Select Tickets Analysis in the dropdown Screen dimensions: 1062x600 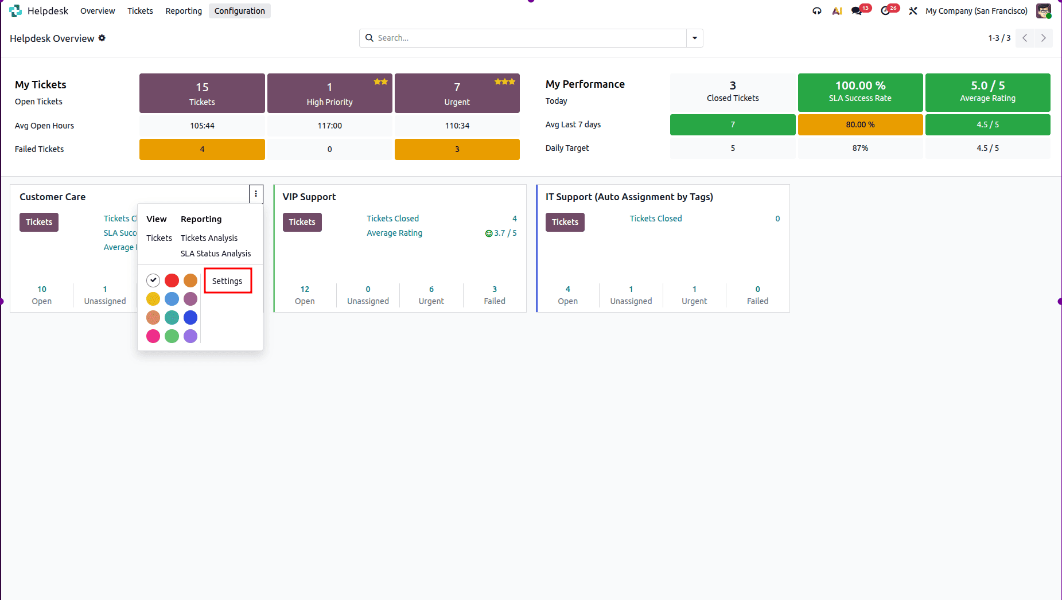click(x=209, y=238)
